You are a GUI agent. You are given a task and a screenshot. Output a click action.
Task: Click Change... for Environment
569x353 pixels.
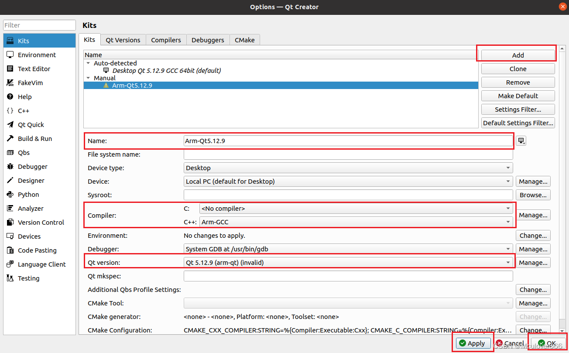(533, 235)
